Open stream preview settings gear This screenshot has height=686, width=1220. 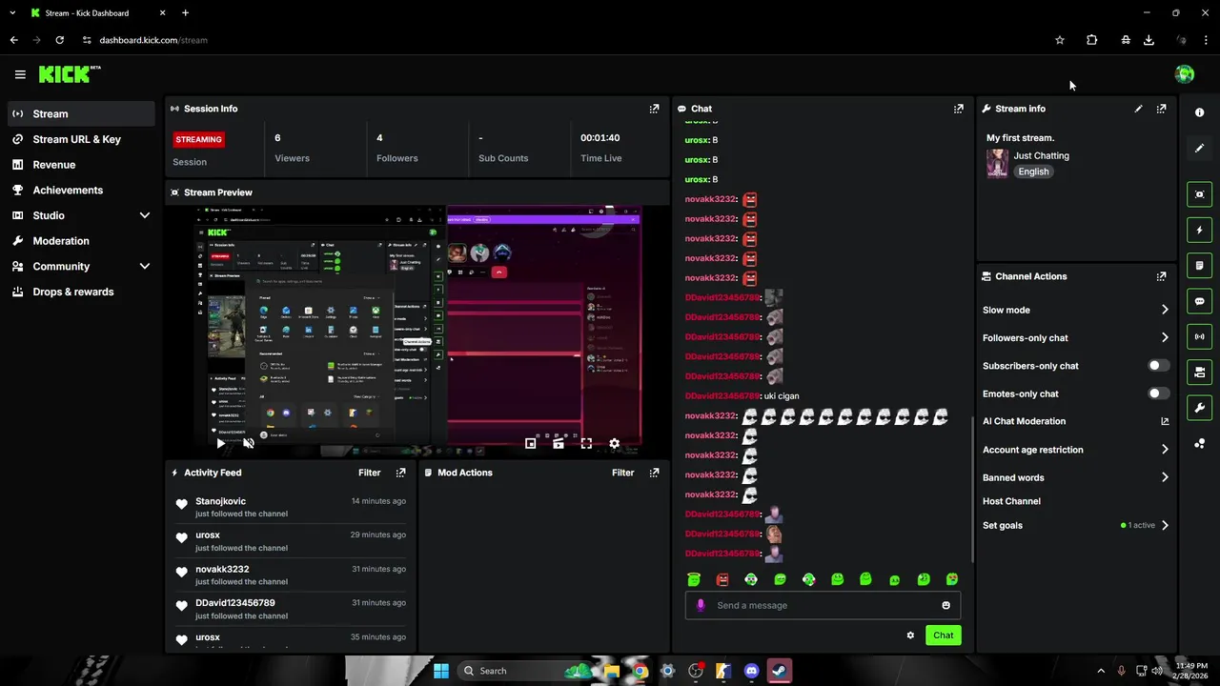point(614,443)
